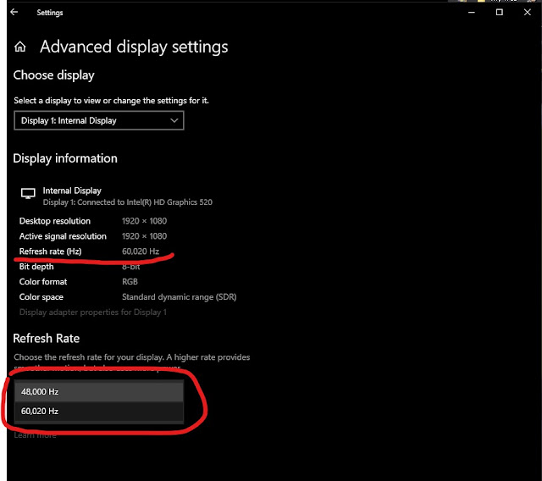Click the Advanced display settings heading
The height and width of the screenshot is (481, 542).
coord(134,47)
